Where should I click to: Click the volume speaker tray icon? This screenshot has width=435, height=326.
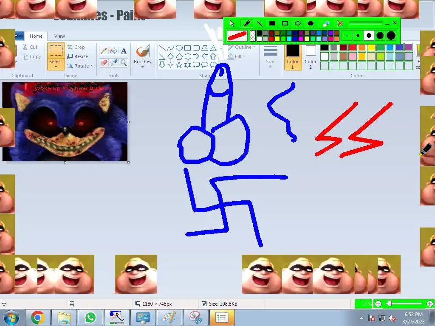coord(392,318)
